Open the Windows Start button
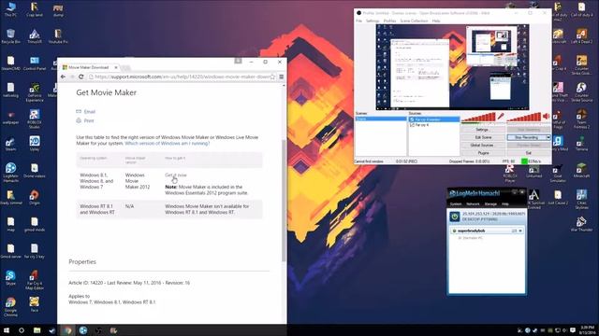 point(7,330)
